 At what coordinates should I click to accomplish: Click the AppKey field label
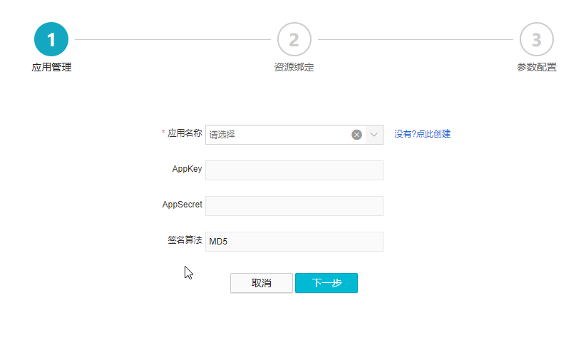click(187, 169)
